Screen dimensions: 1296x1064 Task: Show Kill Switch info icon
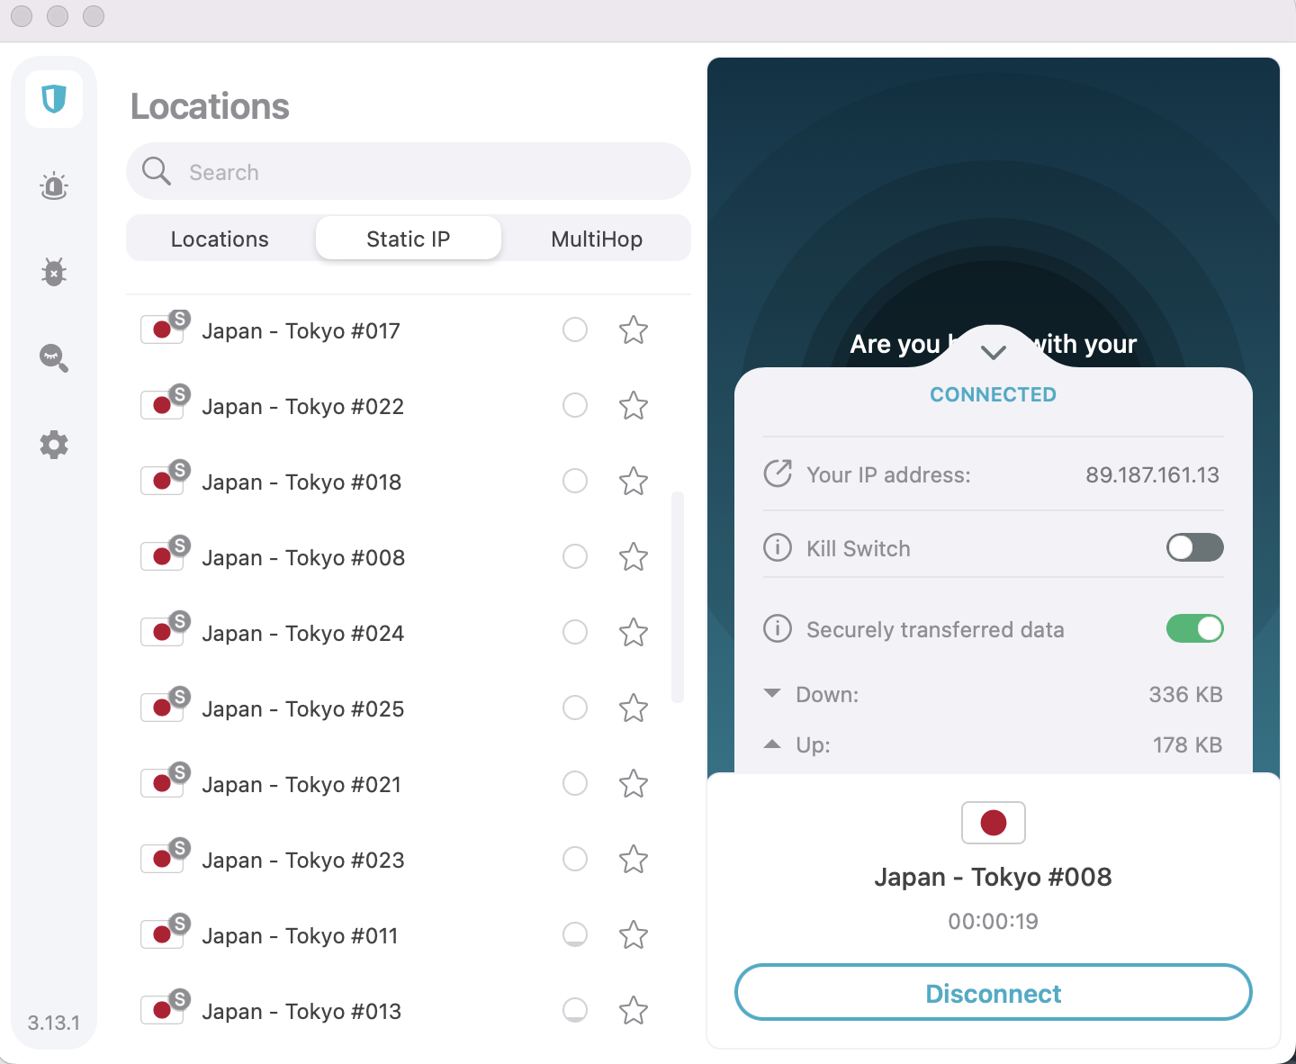778,547
